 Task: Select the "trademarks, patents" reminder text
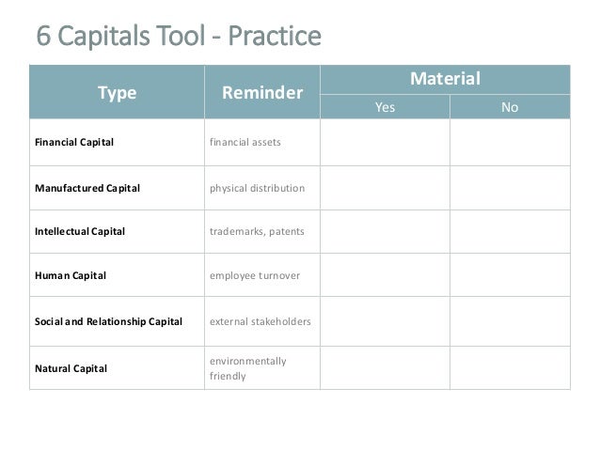pyautogui.click(x=257, y=231)
